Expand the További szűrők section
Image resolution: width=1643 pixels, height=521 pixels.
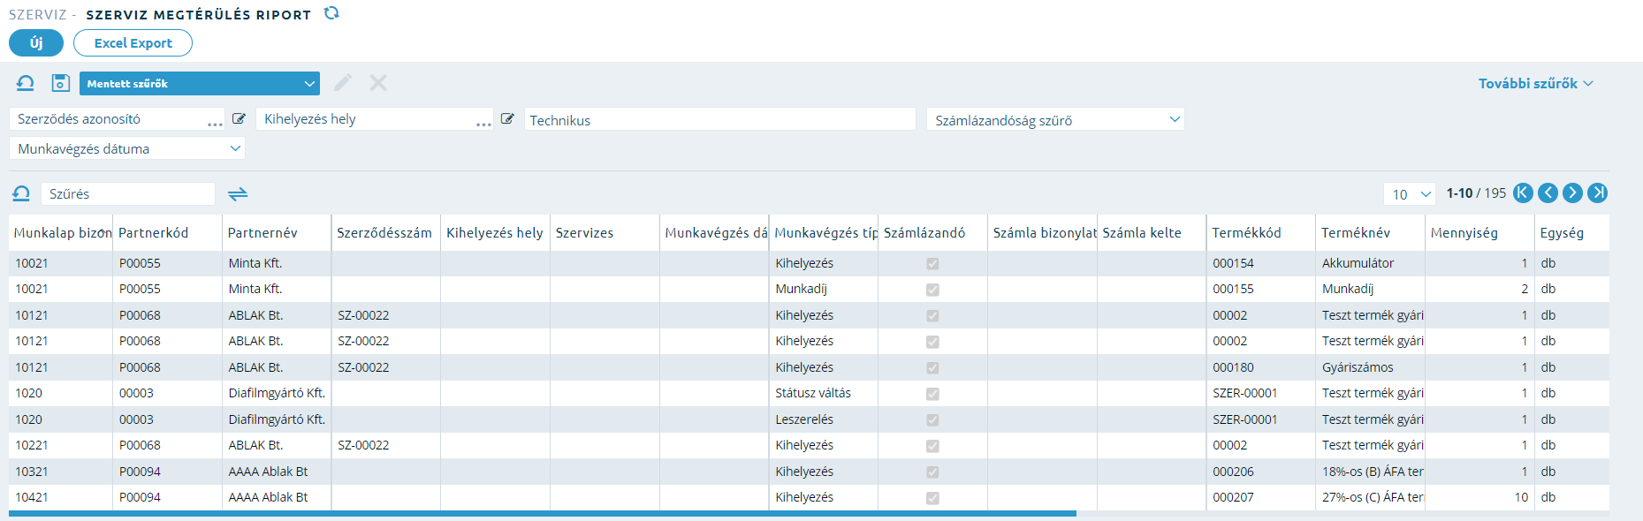point(1535,83)
